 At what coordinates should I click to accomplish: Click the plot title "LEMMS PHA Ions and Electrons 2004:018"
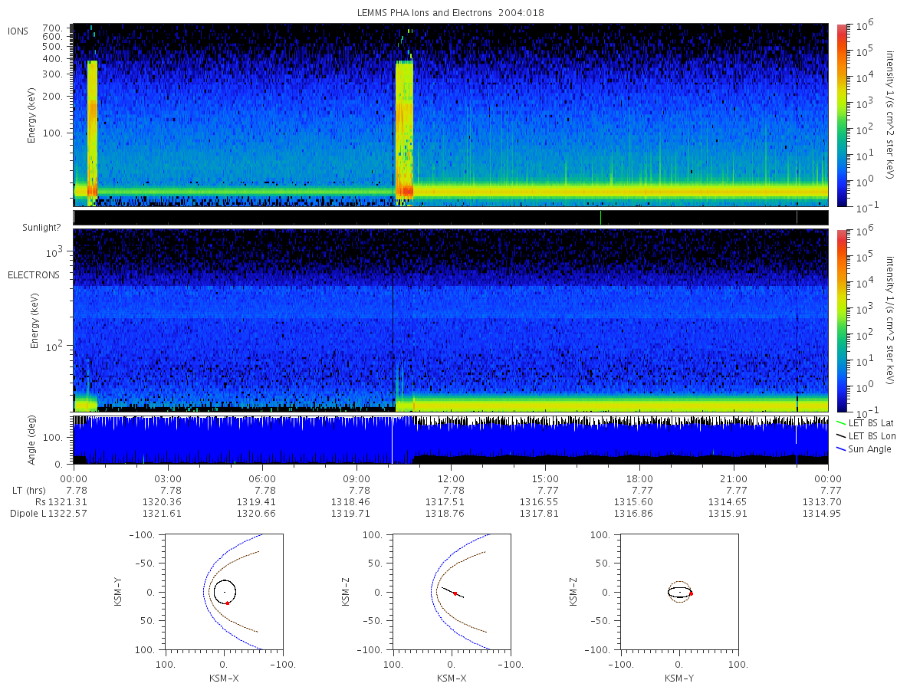pos(451,13)
